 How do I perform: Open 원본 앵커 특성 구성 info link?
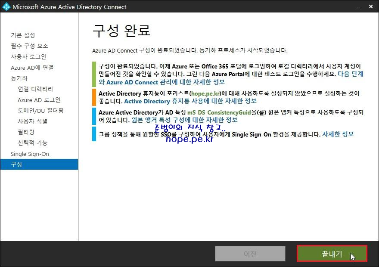click(184, 120)
